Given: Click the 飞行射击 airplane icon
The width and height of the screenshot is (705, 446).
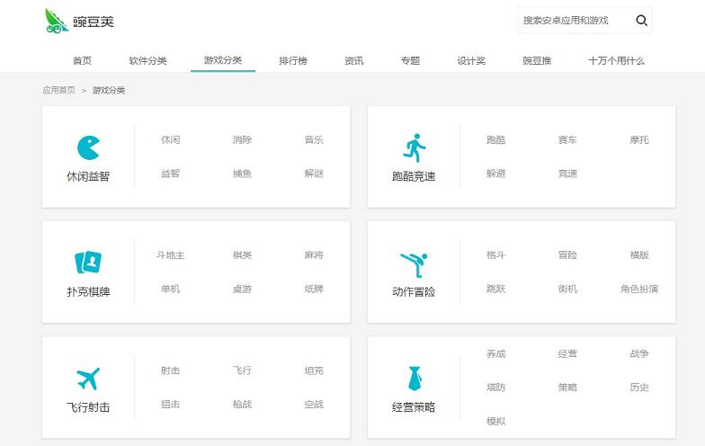Looking at the screenshot, I should coord(88,379).
